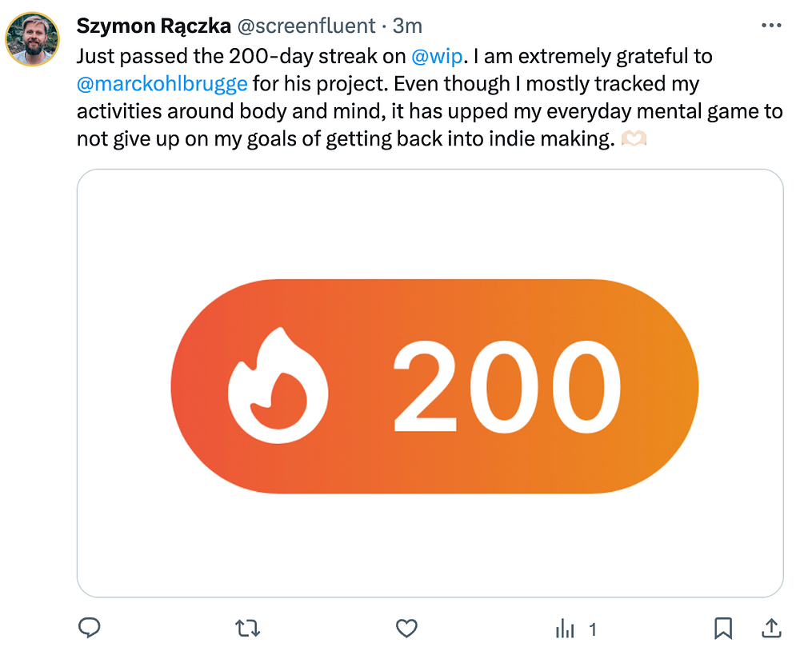Like the tweet with the heart icon
The width and height of the screenshot is (800, 655).
[x=407, y=629]
